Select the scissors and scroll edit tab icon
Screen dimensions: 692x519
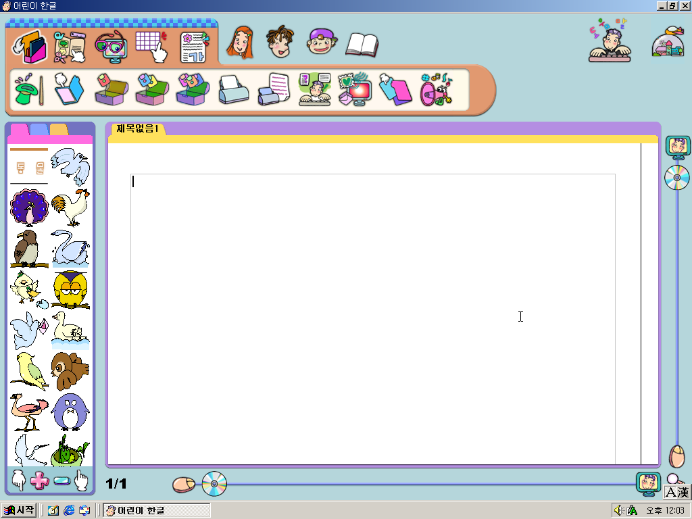coord(70,47)
